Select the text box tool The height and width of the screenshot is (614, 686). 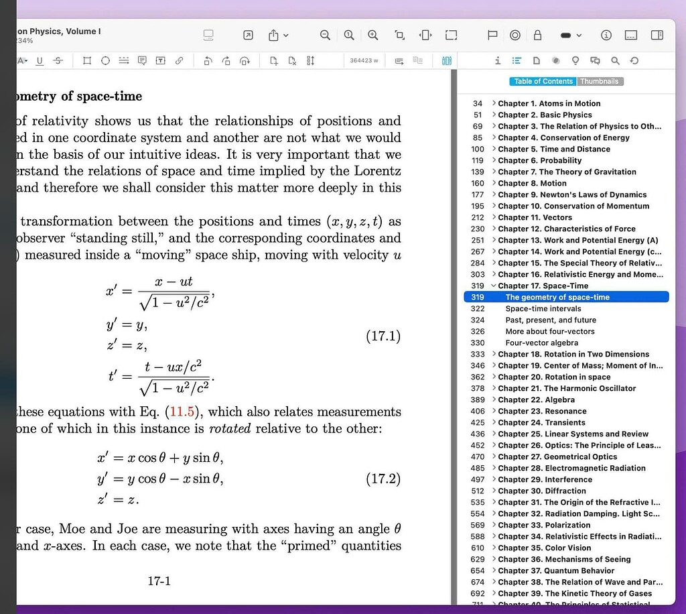click(160, 60)
